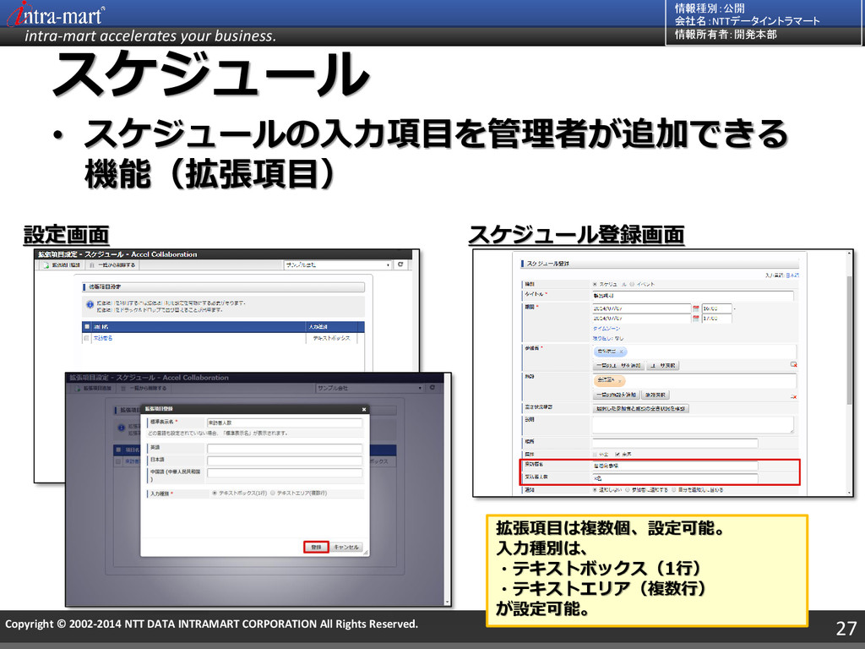Click the キャンセル button in dialog
The height and width of the screenshot is (649, 865).
(x=346, y=547)
